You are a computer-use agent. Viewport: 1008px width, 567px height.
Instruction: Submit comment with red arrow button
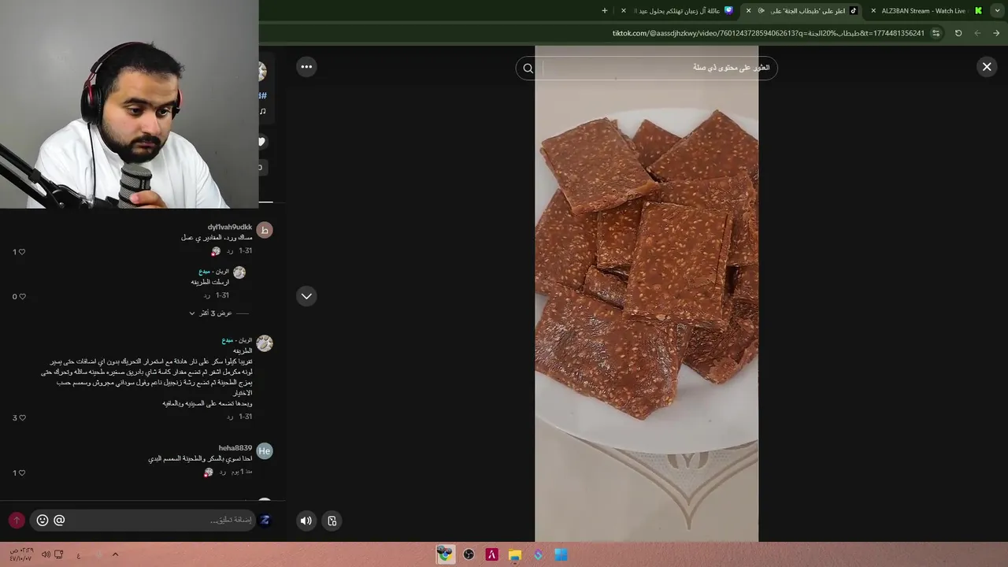click(x=17, y=521)
